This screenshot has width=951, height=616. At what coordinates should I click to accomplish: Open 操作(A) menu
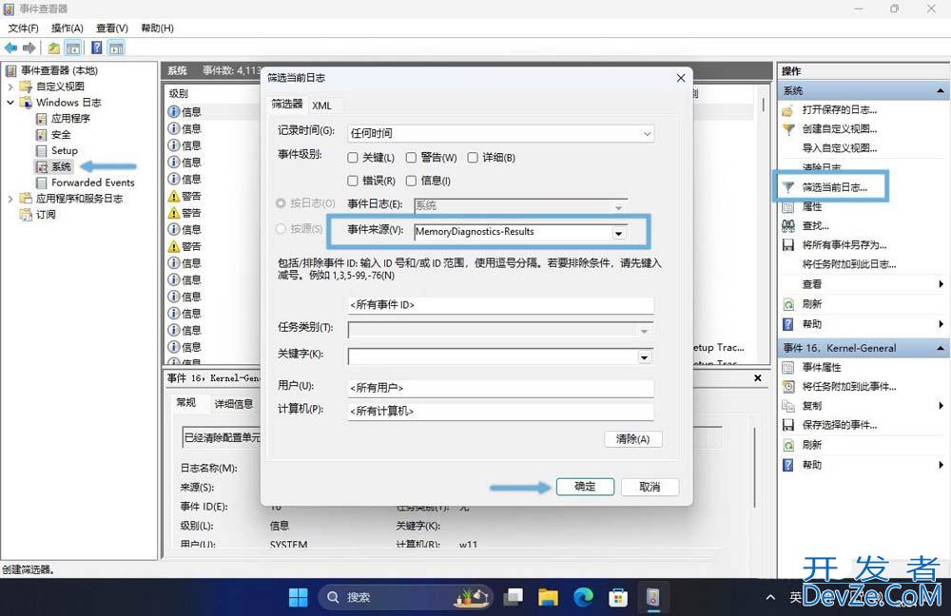click(68, 28)
